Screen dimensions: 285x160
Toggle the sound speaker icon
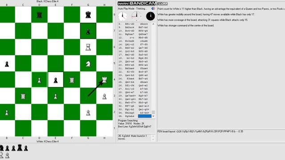tap(153, 8)
